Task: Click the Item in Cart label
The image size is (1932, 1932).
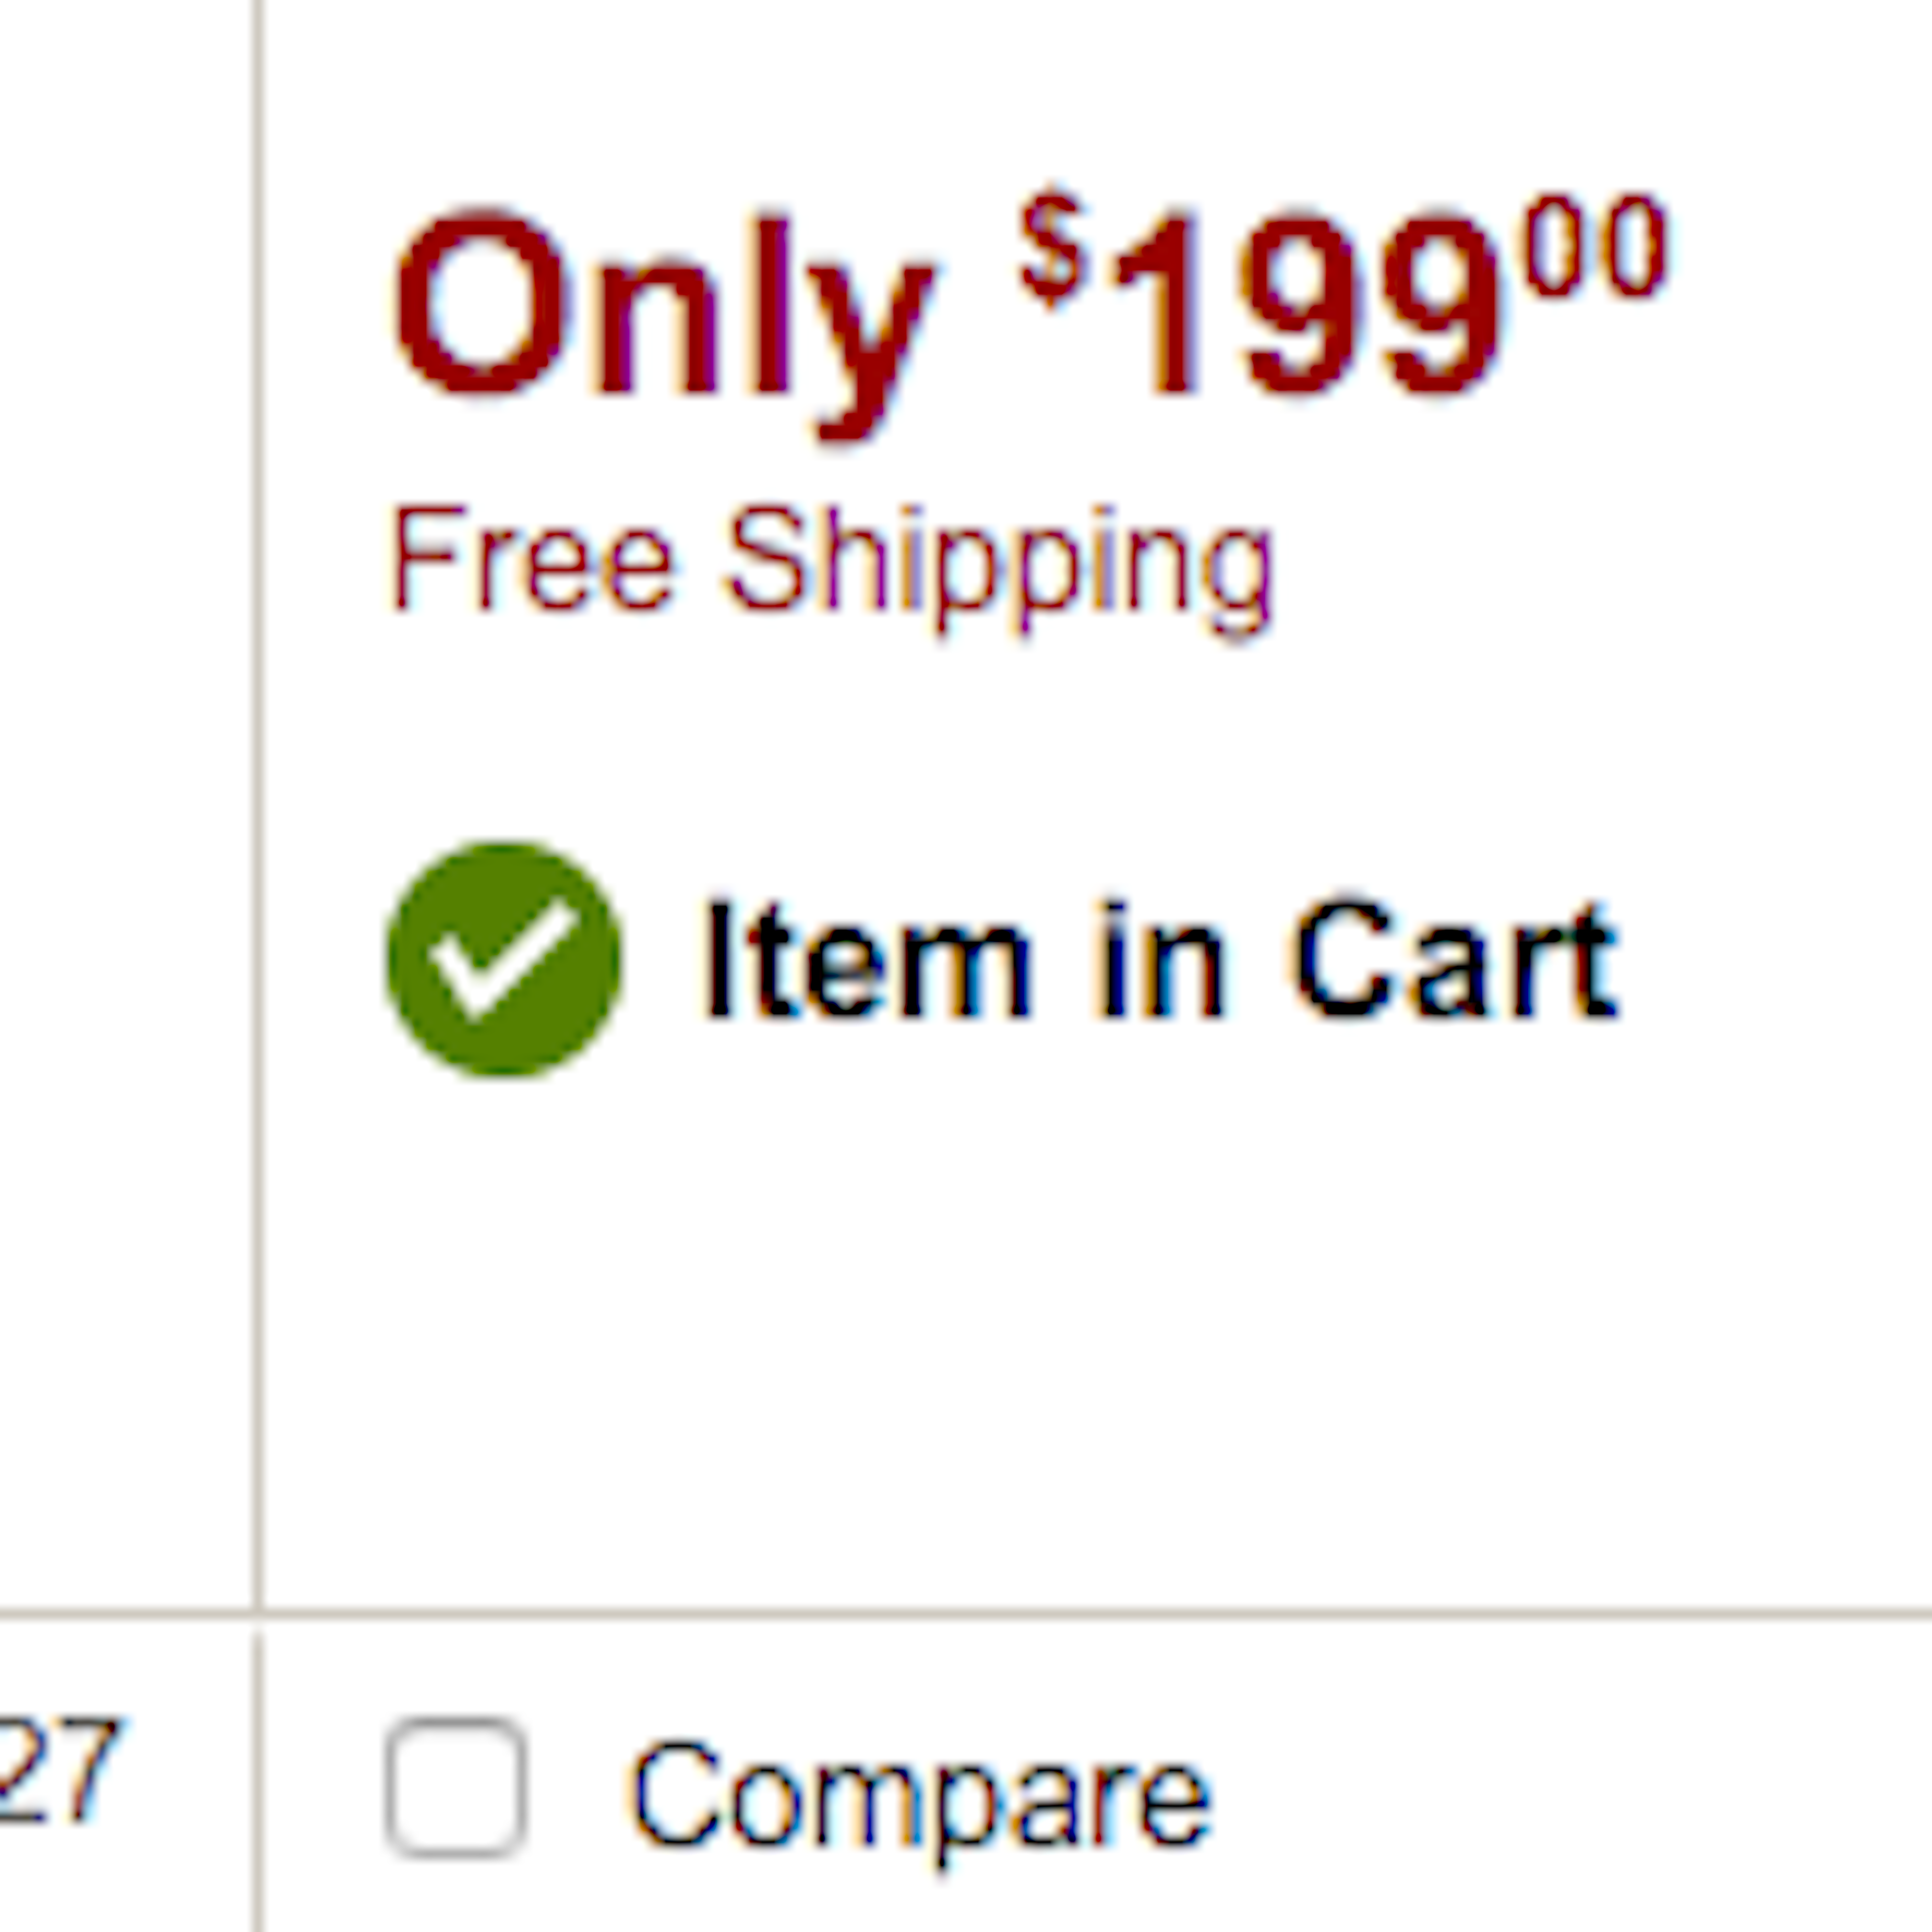Action: (1158, 960)
